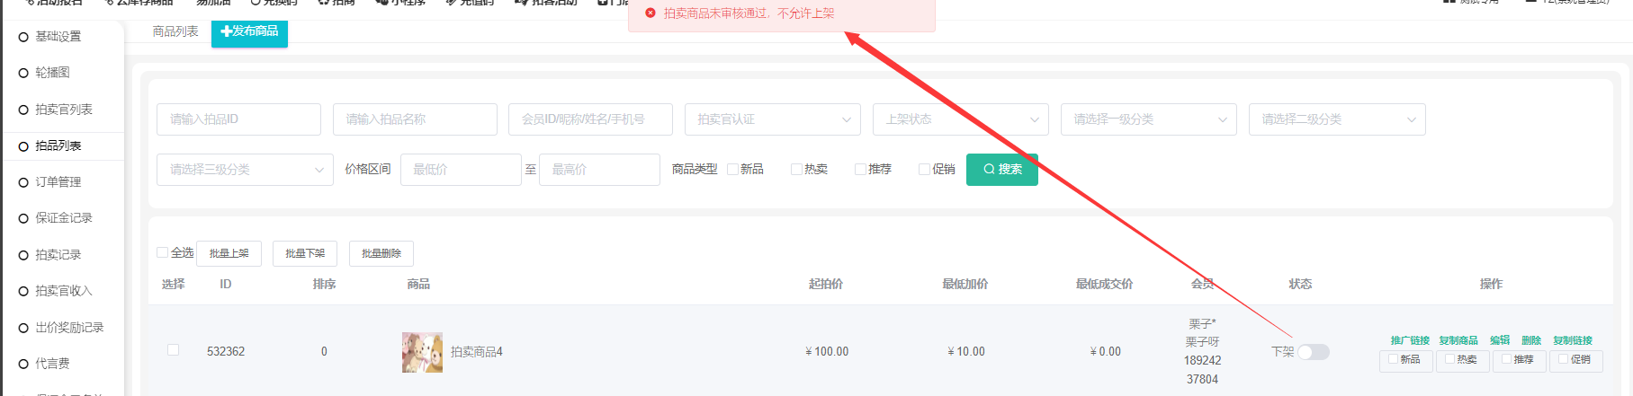Check the 推荐 filter checkbox

click(x=860, y=169)
